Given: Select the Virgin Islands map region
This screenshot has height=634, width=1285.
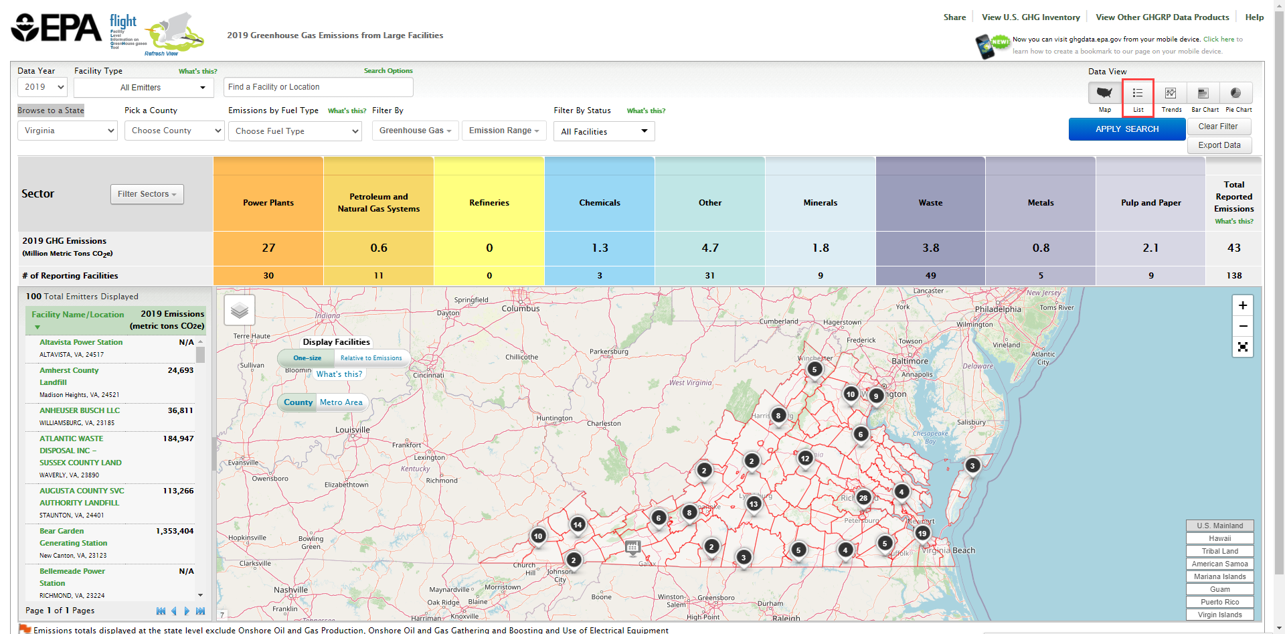Looking at the screenshot, I should pyautogui.click(x=1220, y=615).
